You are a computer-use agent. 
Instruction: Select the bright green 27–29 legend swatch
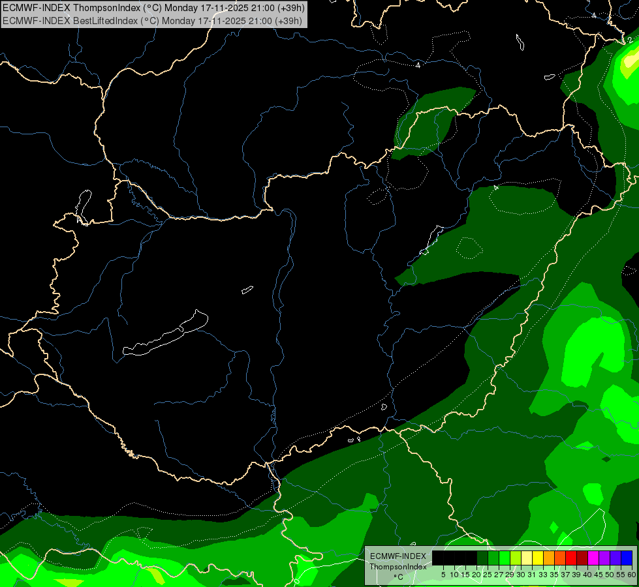[x=505, y=558]
